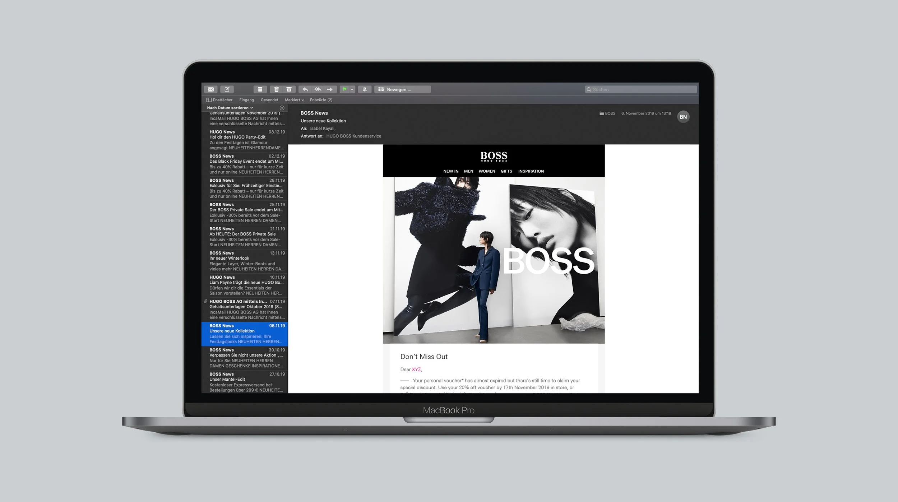Image resolution: width=898 pixels, height=502 pixels.
Task: Flag message with green flag icon
Action: point(344,89)
